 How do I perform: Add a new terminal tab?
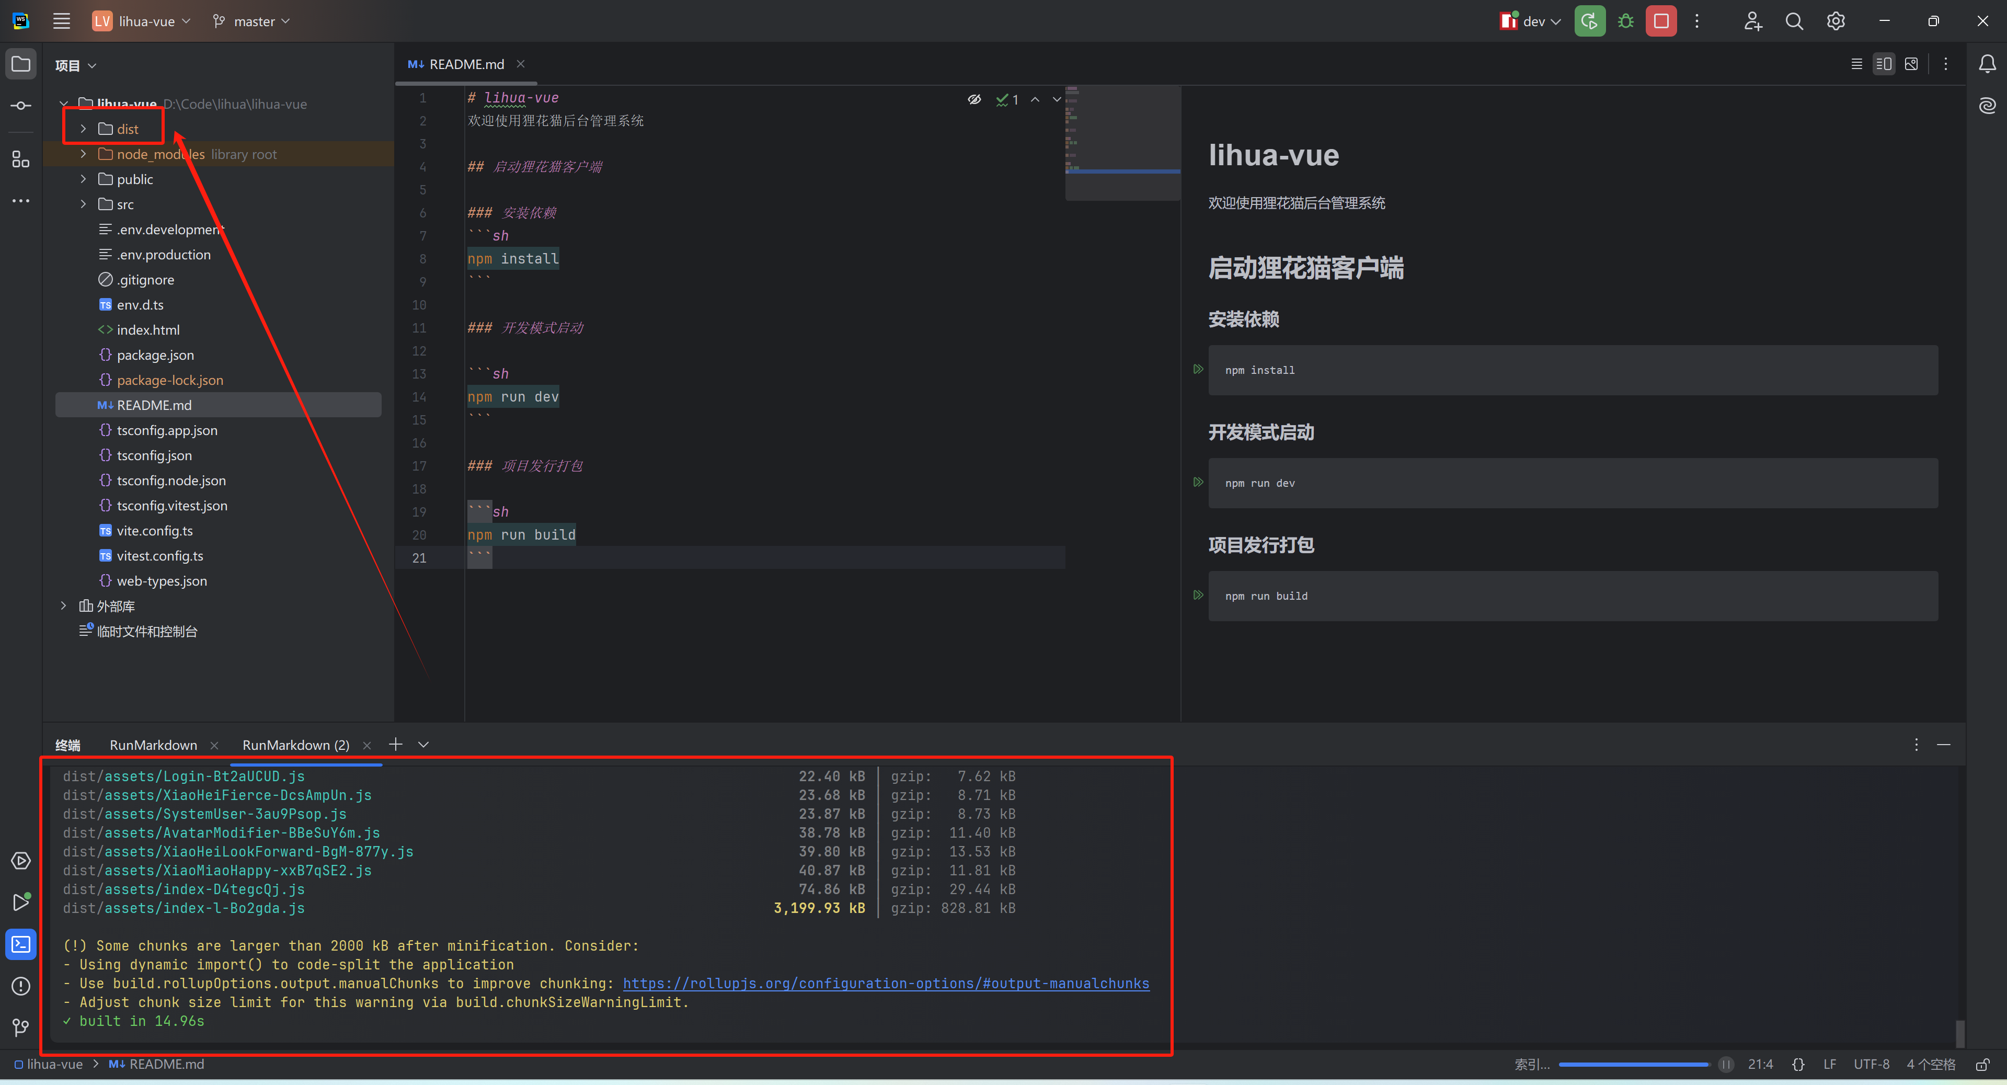pyautogui.click(x=396, y=745)
